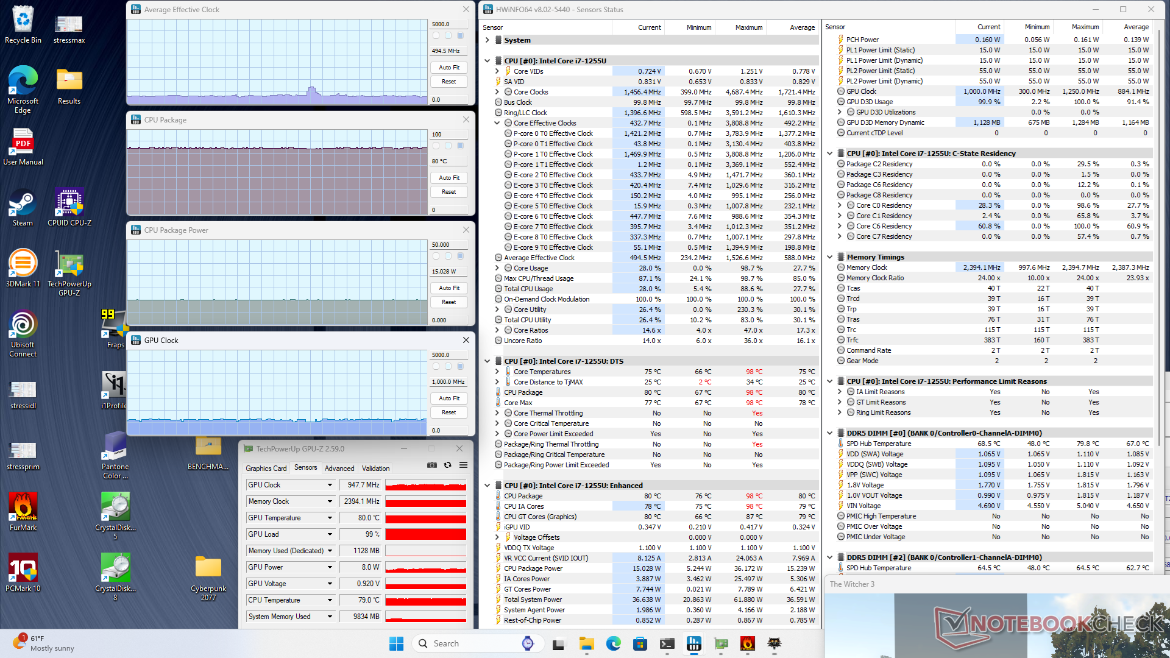Open the CPUID CPU-Z desktop icon

point(69,208)
